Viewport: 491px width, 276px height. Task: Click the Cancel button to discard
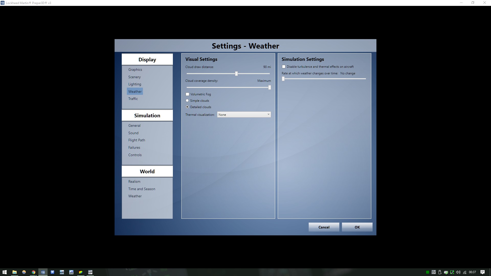(324, 227)
